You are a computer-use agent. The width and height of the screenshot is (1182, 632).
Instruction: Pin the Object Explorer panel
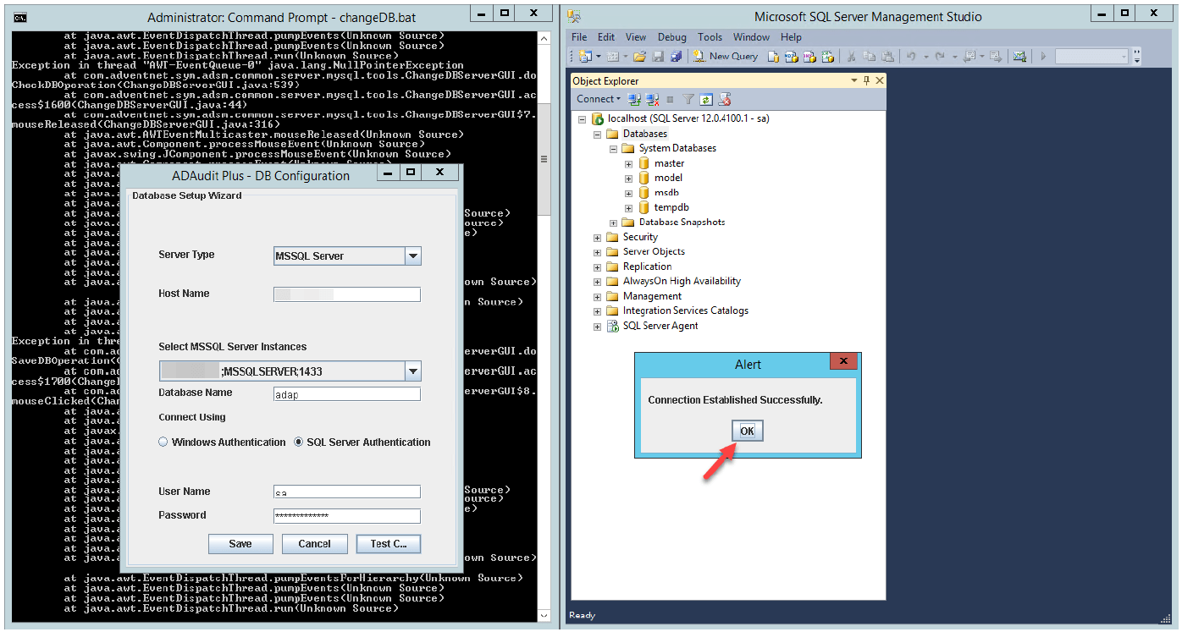pos(866,81)
